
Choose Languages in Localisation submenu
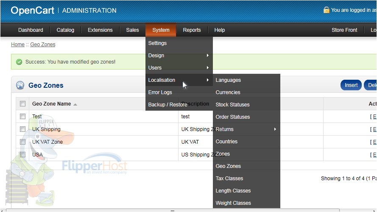click(246, 80)
